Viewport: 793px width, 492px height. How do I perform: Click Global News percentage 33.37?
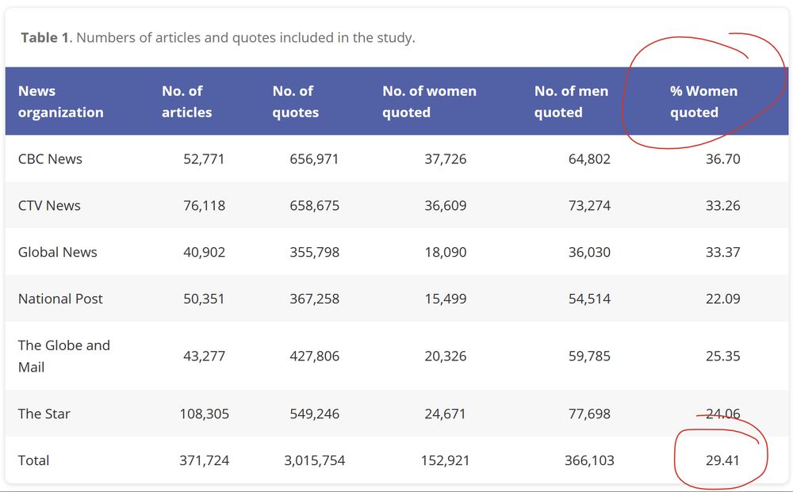point(722,252)
